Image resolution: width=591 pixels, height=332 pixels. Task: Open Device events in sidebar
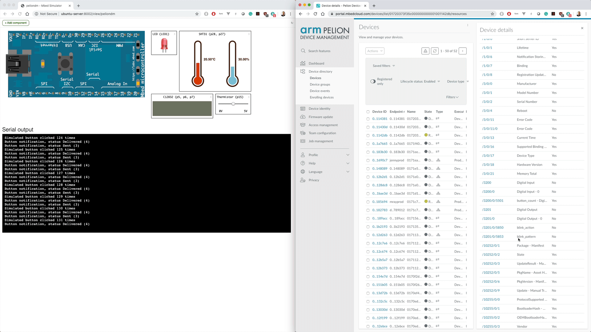[320, 91]
